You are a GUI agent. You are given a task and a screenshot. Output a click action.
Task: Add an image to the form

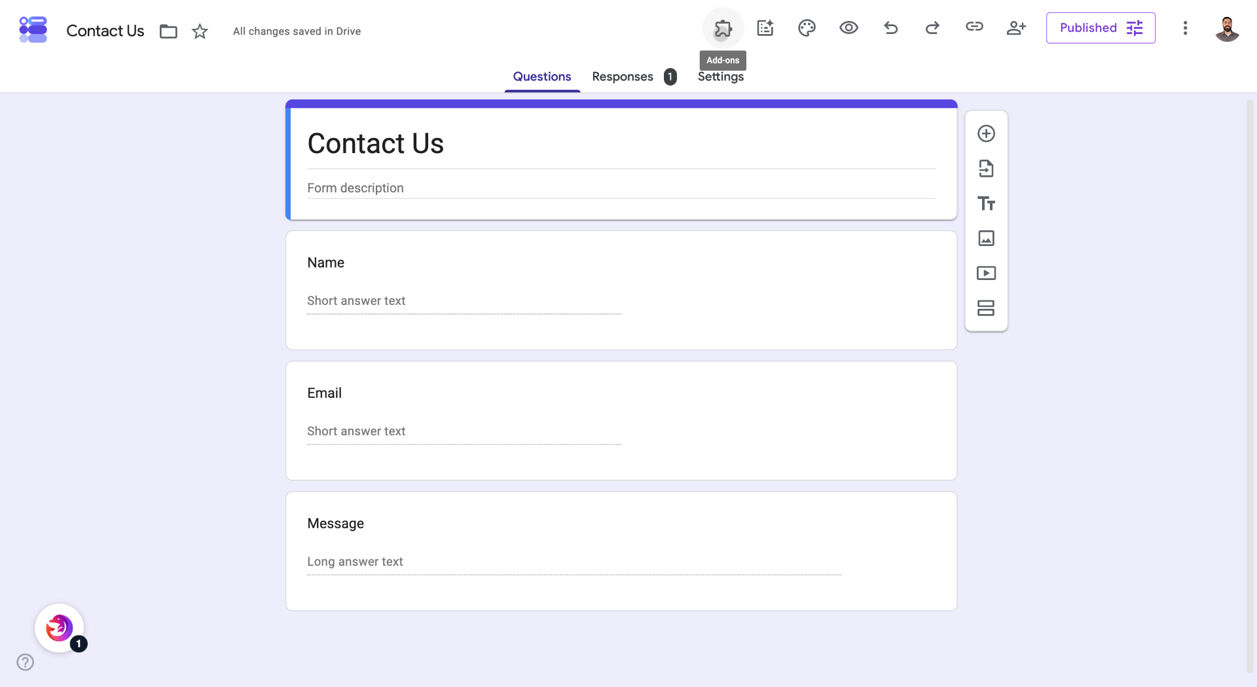pos(986,238)
